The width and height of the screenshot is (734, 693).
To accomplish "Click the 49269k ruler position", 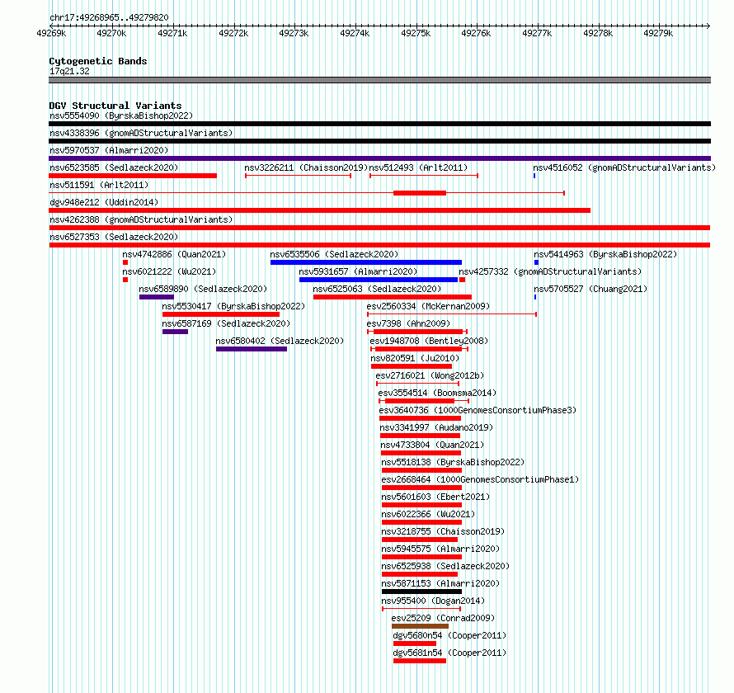I will tap(51, 33).
